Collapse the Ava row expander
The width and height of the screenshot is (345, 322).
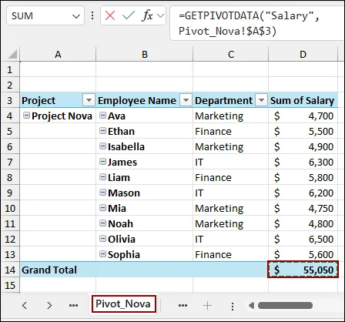tap(102, 116)
